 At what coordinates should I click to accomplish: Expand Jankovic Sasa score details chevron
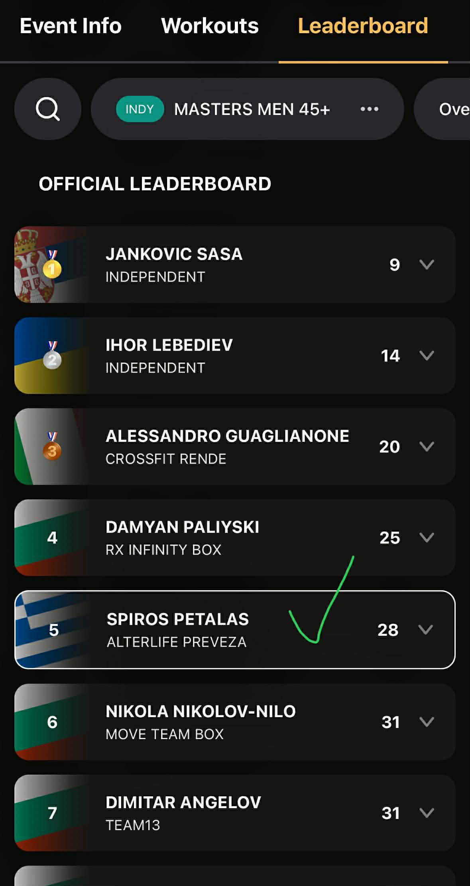click(427, 265)
